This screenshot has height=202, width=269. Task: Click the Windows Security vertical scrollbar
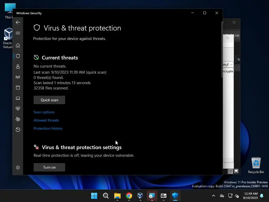(222, 49)
